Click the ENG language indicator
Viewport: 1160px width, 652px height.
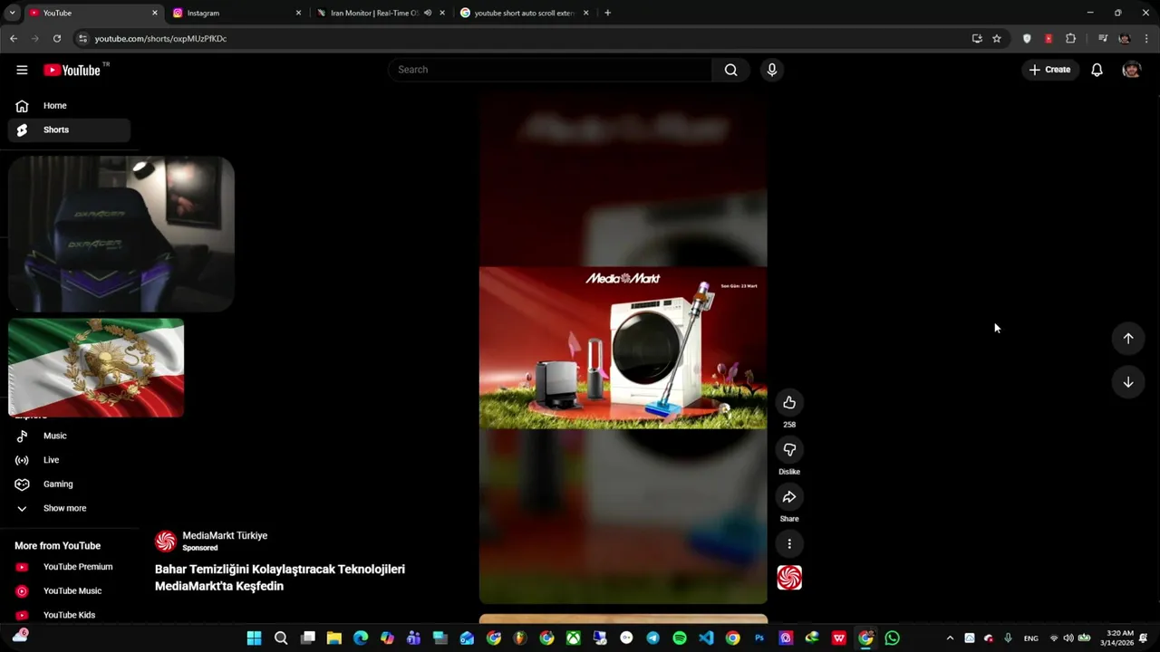tap(1030, 638)
